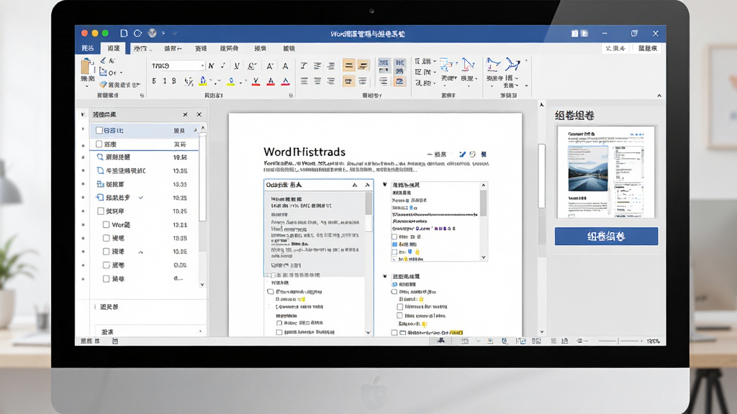
Task: Click the circular refresh icon in the title bar
Action: click(x=137, y=33)
